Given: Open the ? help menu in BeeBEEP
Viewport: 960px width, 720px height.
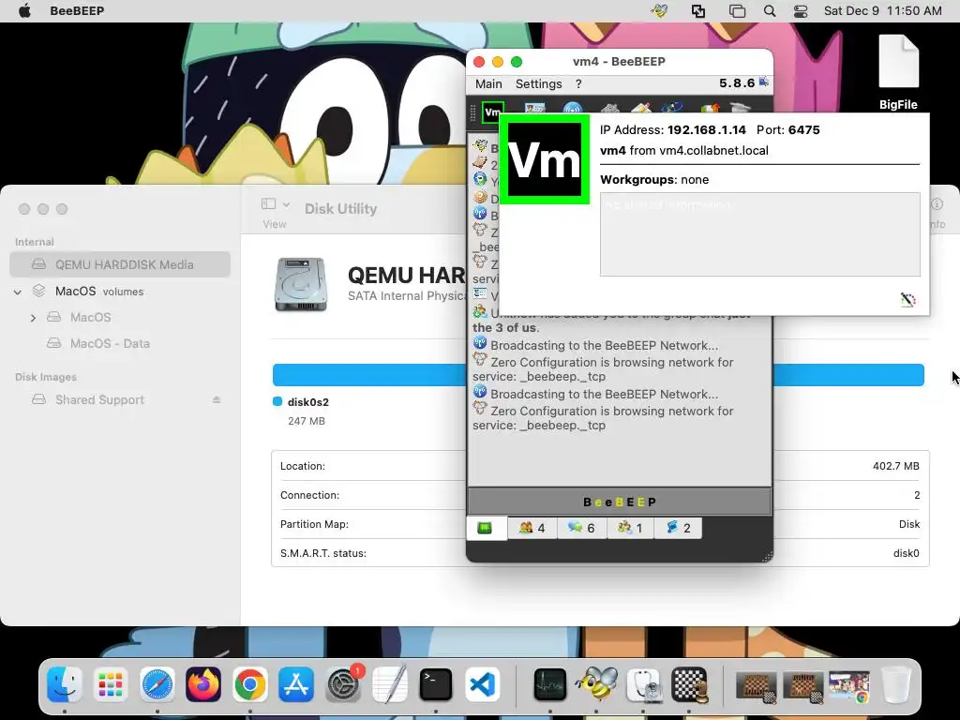Looking at the screenshot, I should click(578, 83).
